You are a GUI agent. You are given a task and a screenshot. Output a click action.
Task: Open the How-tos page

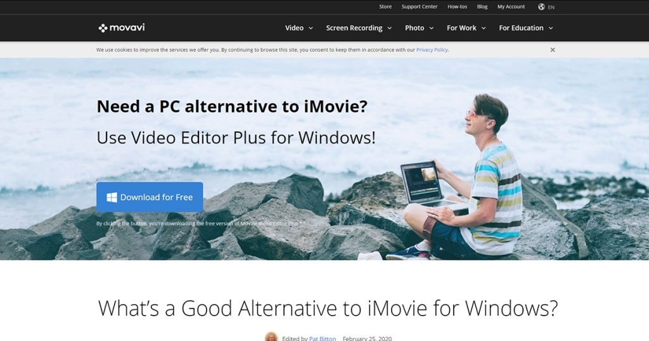[x=457, y=6]
